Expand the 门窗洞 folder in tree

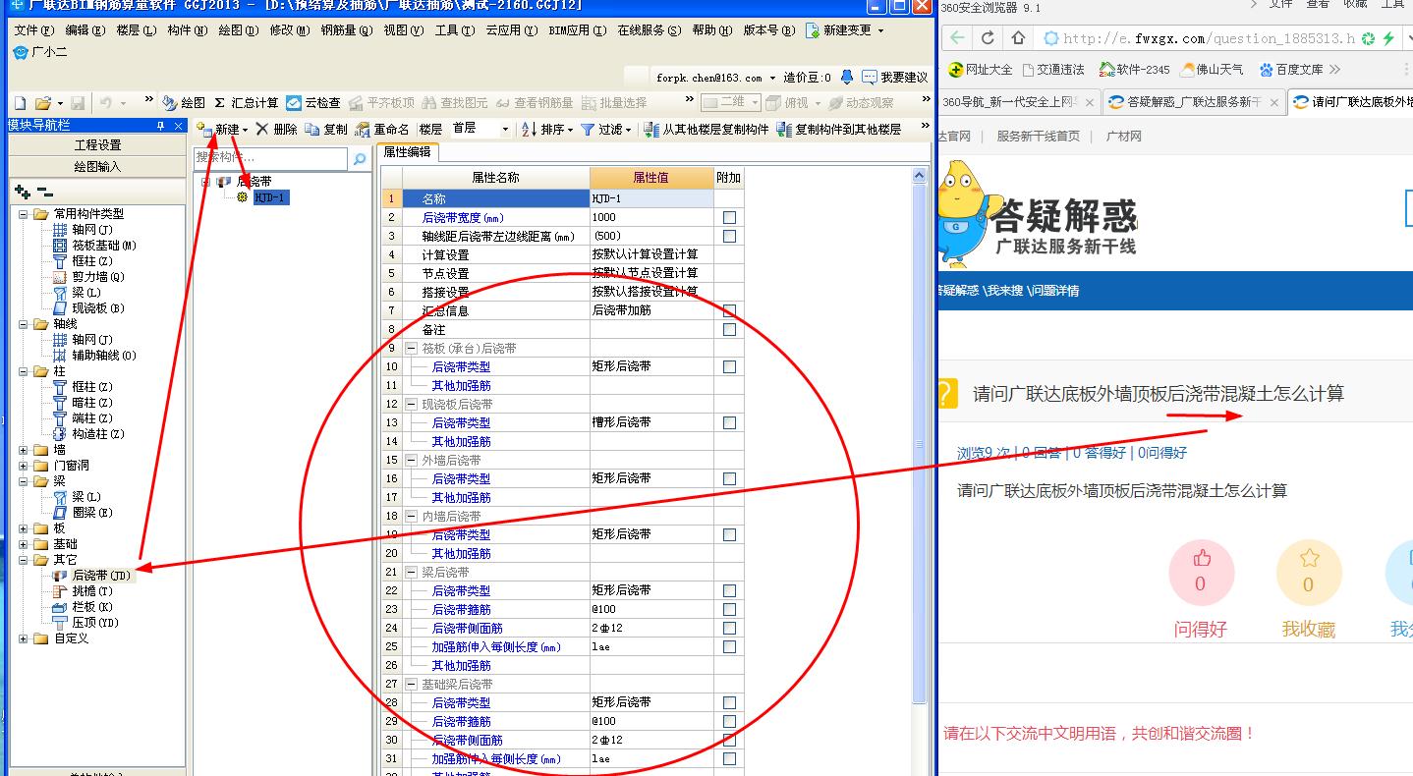click(25, 466)
